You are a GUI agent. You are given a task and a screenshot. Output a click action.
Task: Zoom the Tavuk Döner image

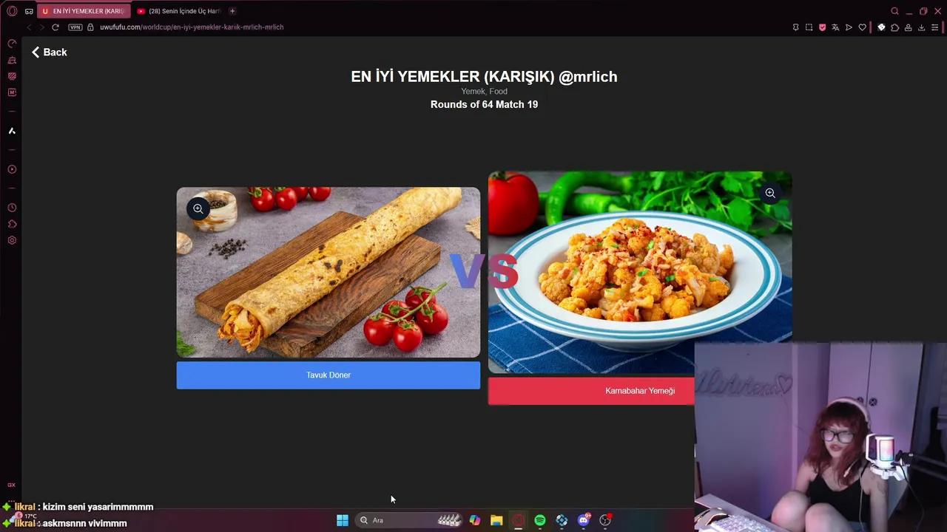point(198,209)
